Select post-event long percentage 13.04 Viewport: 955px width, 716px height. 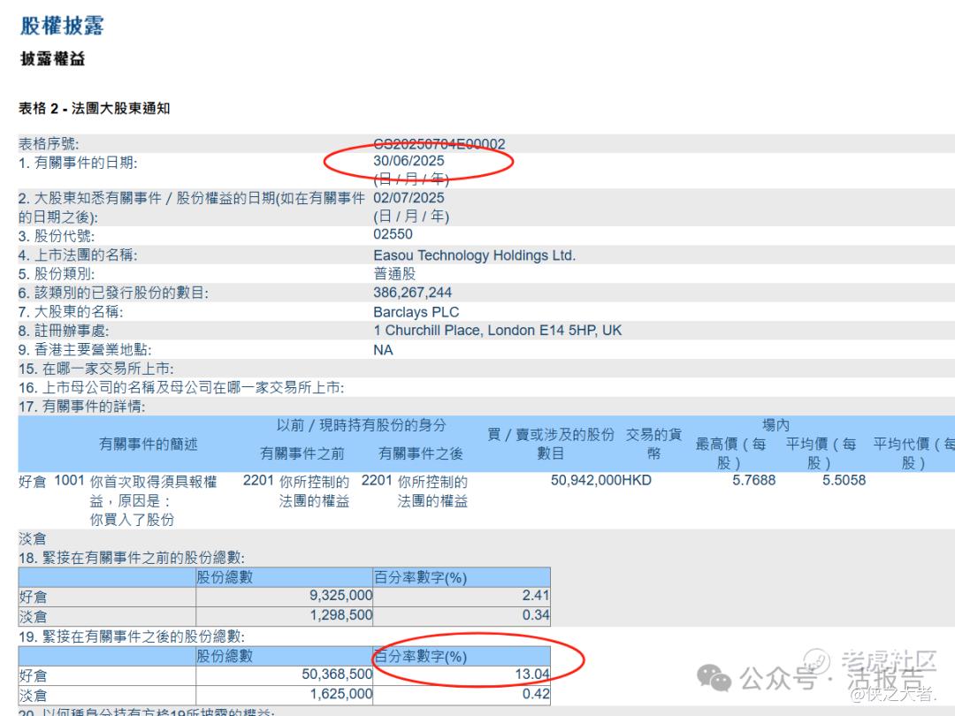532,674
